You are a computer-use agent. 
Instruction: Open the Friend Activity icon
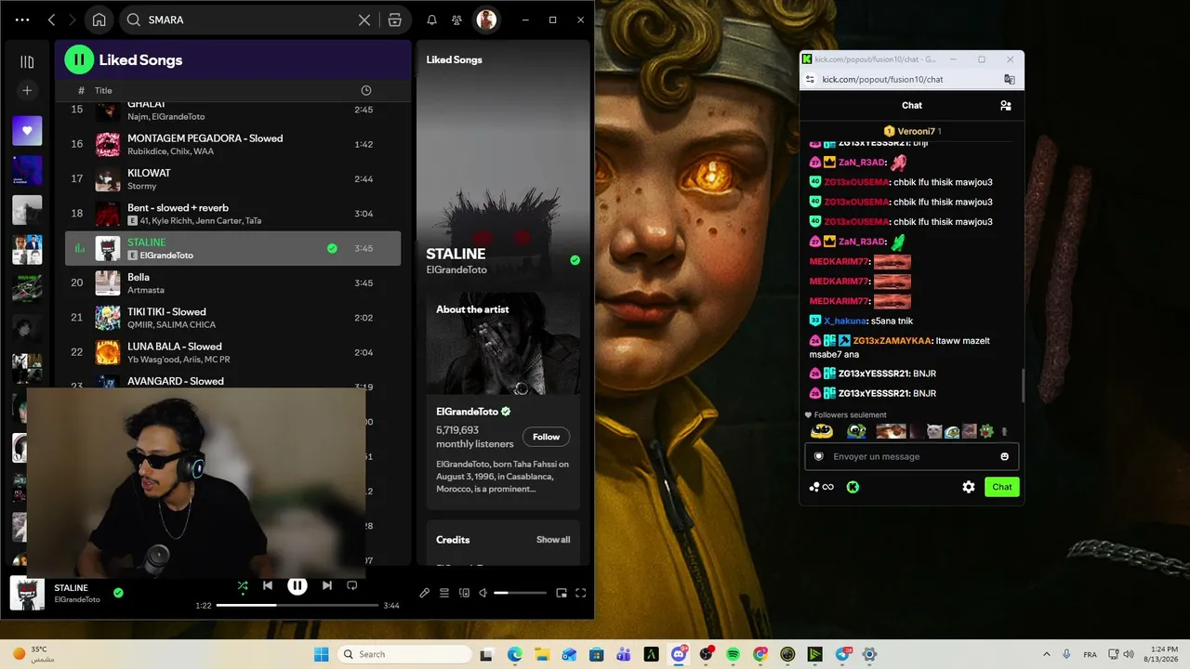(x=456, y=20)
